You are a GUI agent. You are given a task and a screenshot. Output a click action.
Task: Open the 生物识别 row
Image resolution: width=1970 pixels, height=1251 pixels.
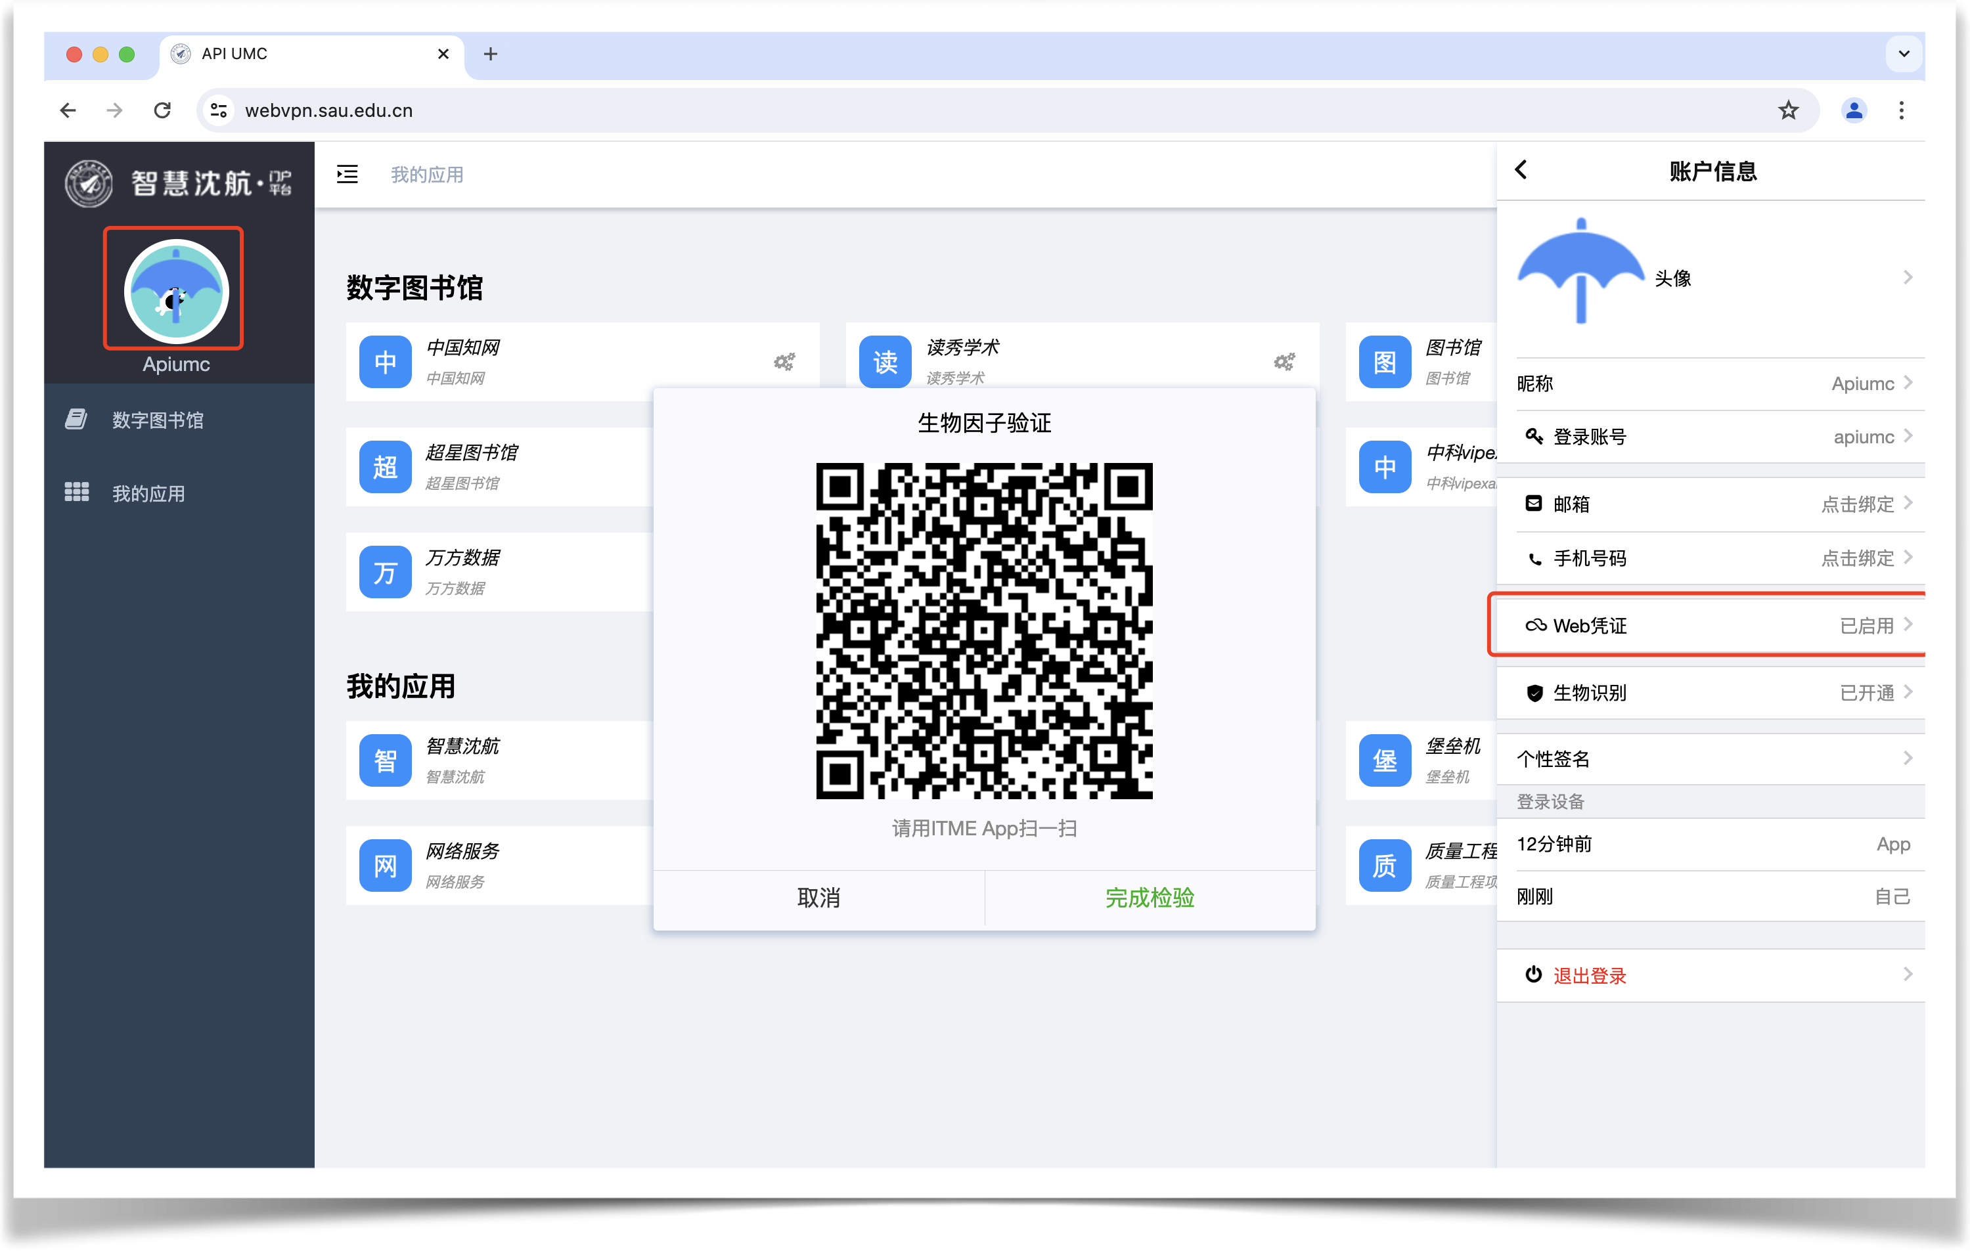(1711, 693)
